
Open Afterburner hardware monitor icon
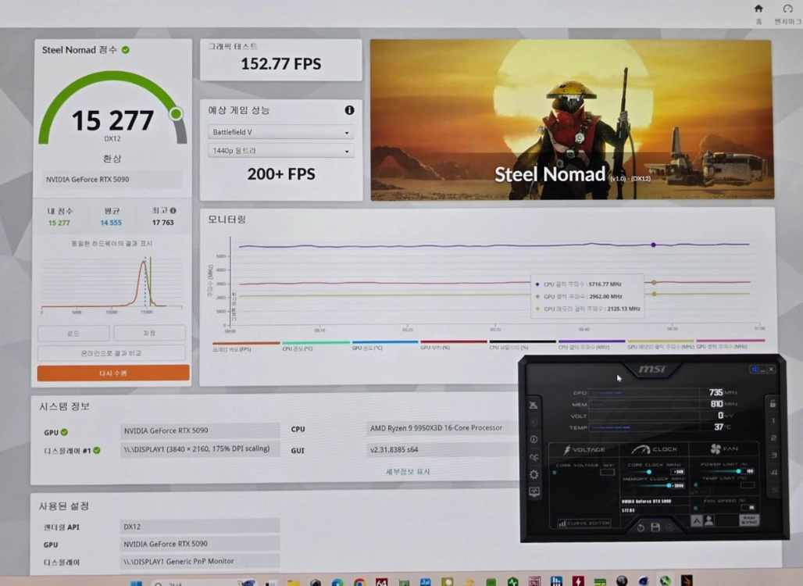534,491
